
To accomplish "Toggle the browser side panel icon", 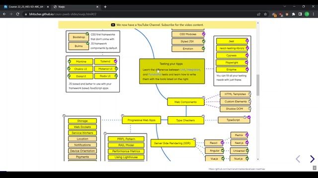I will [x=300, y=14].
